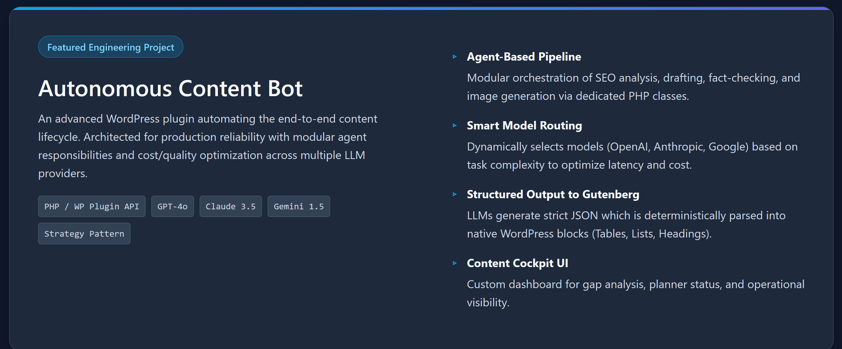Viewport: 842px width, 349px height.
Task: Click the arrow beside Smart Model Routing
Action: tap(454, 126)
